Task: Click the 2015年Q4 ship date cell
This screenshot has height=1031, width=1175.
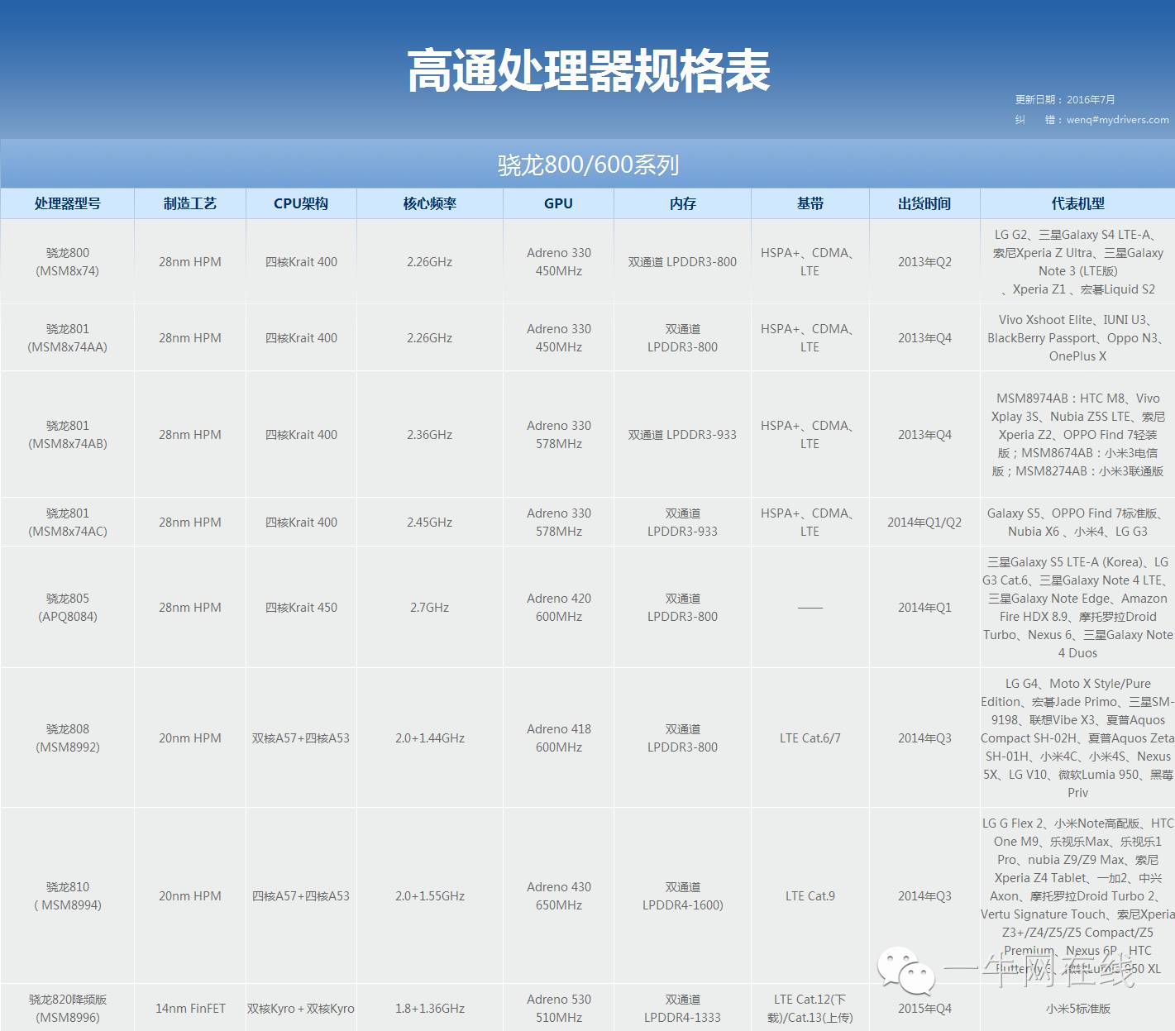Action: [924, 1009]
